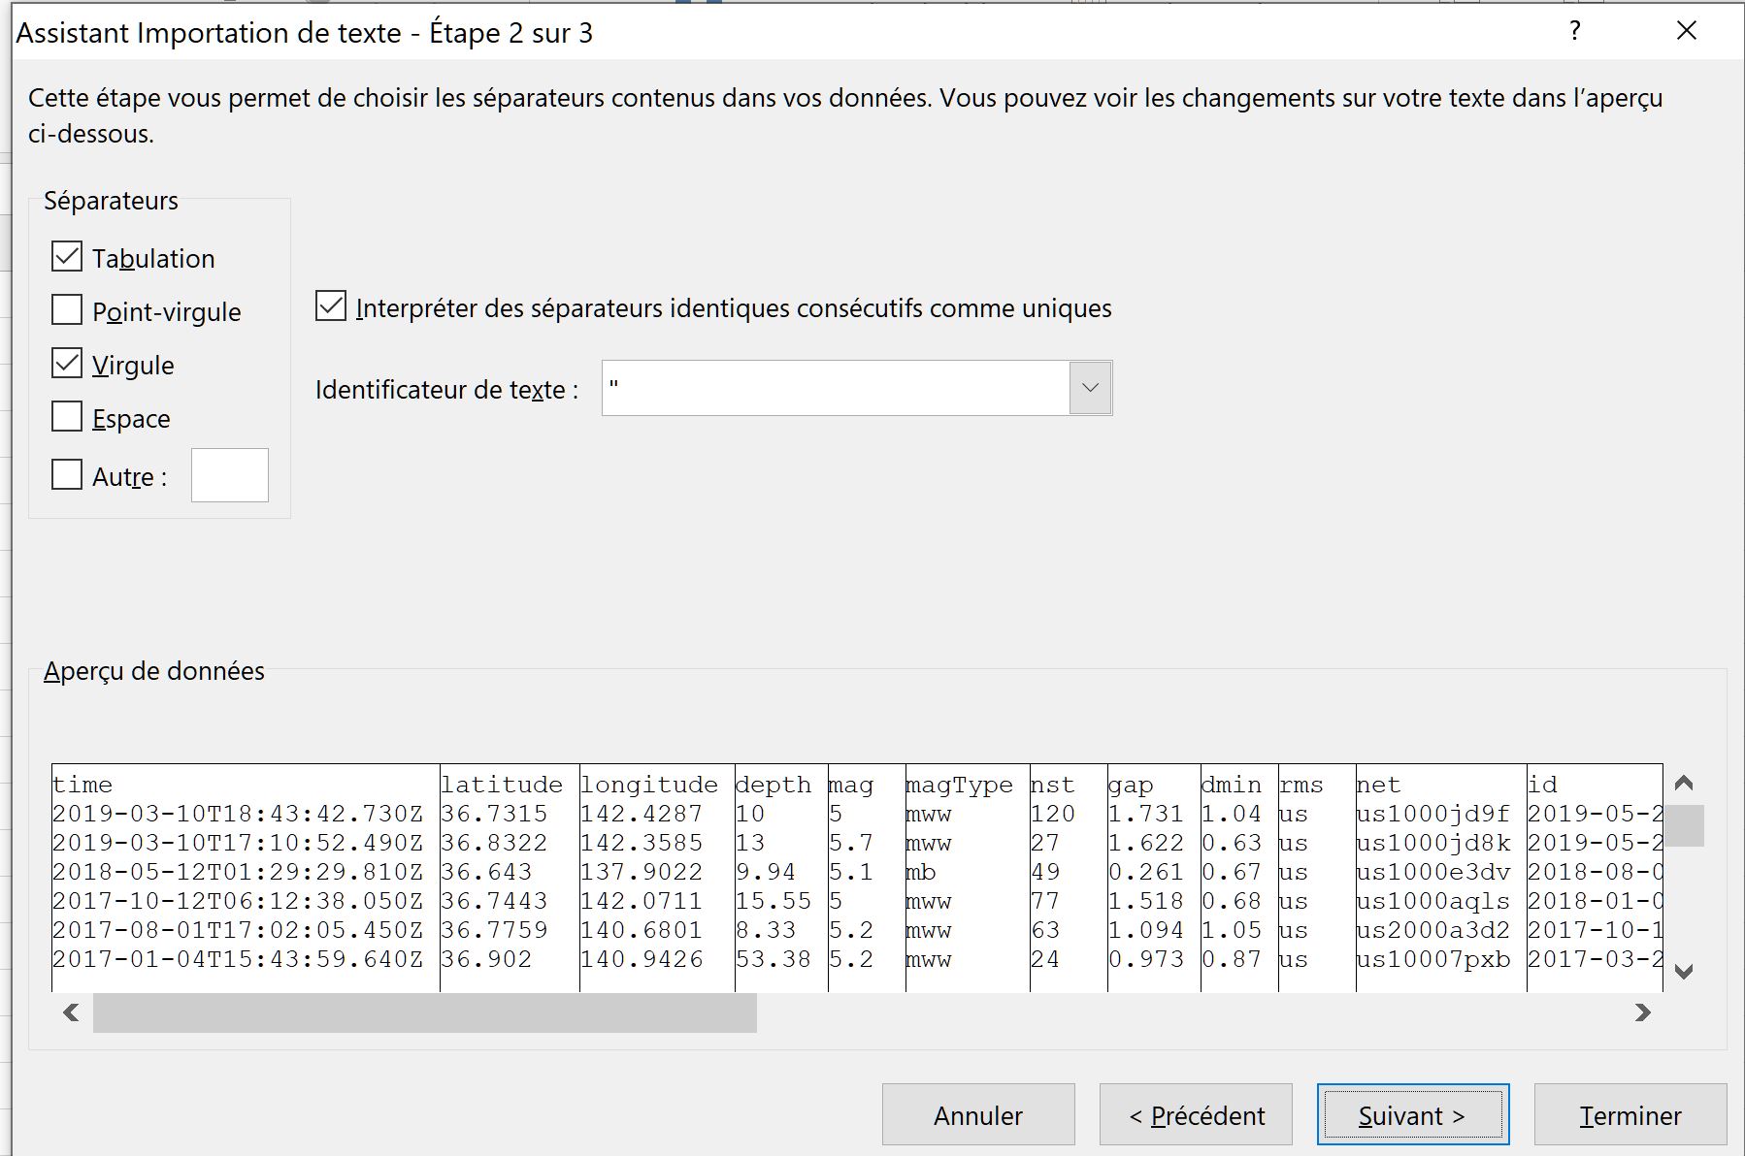Enable the Espace separator checkbox
This screenshot has width=1745, height=1156.
[67, 417]
